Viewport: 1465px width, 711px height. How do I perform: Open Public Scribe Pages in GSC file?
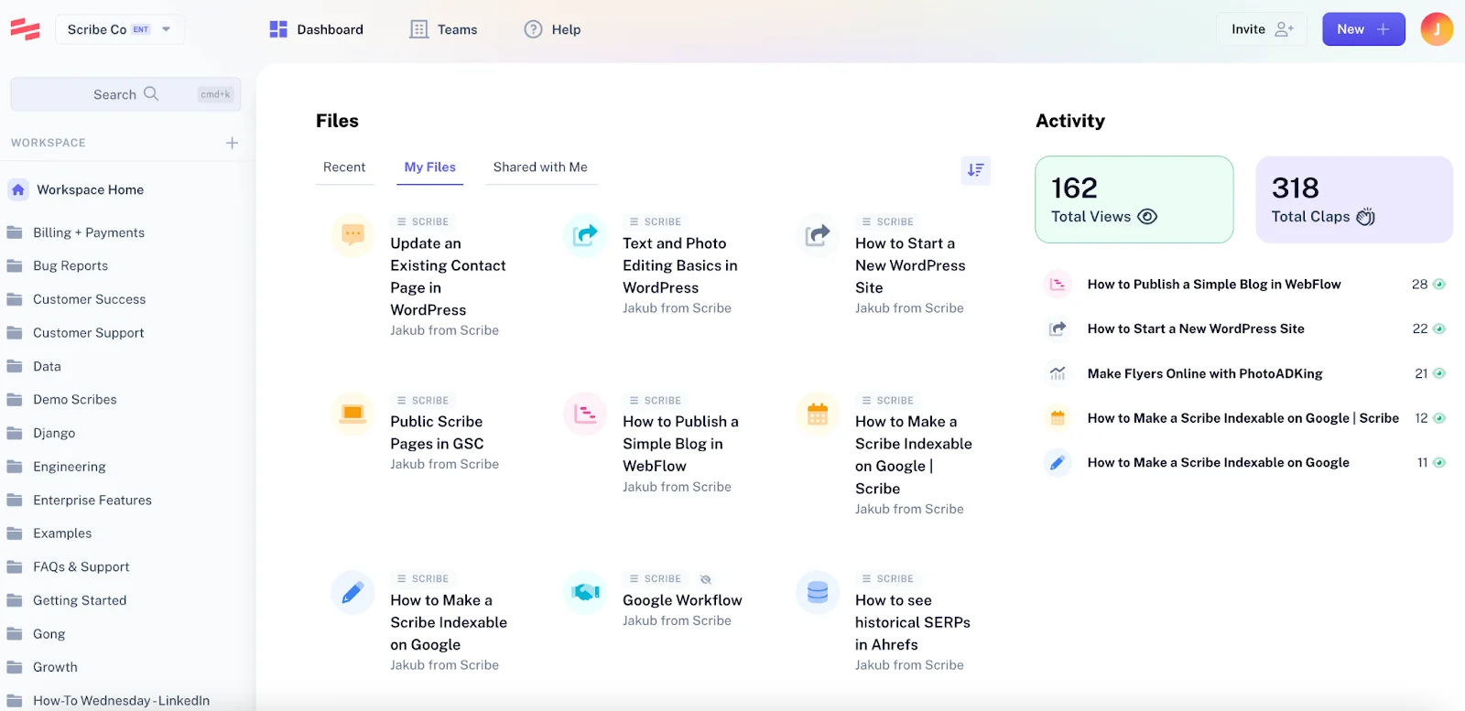pos(437,432)
